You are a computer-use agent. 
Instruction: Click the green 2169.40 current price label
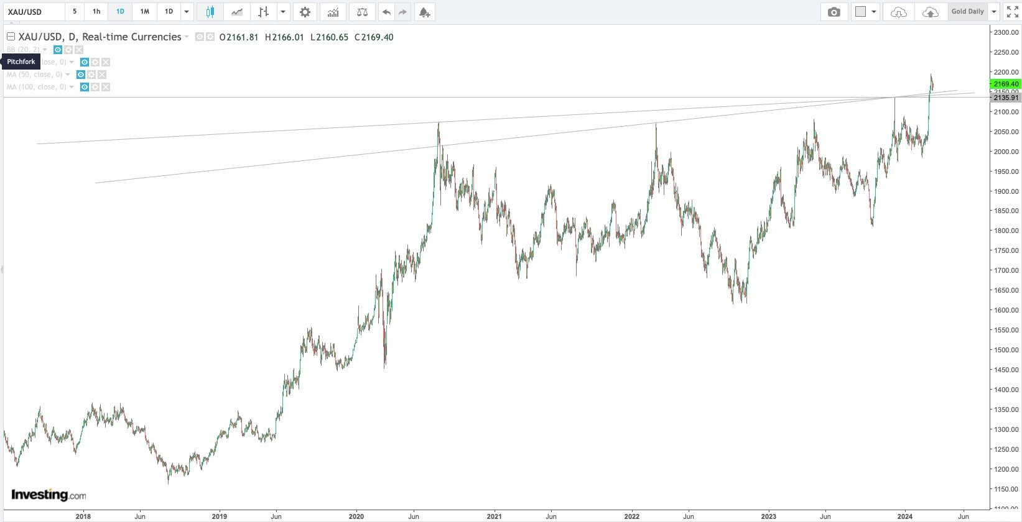(1005, 84)
